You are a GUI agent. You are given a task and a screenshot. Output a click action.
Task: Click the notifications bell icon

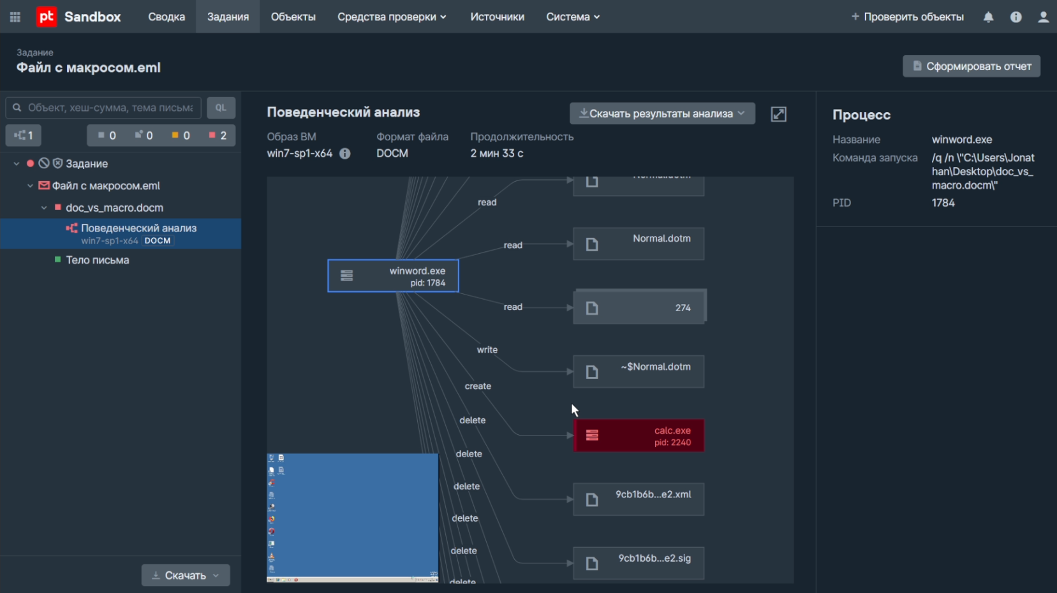pos(988,17)
